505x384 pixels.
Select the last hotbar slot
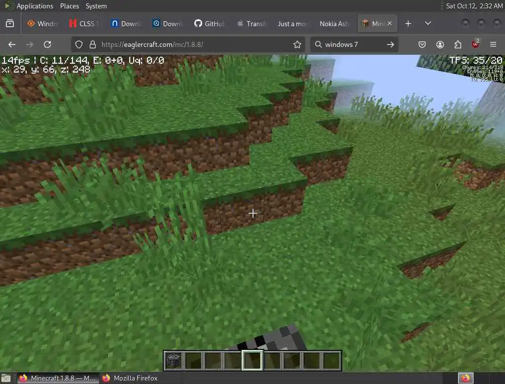pos(331,360)
